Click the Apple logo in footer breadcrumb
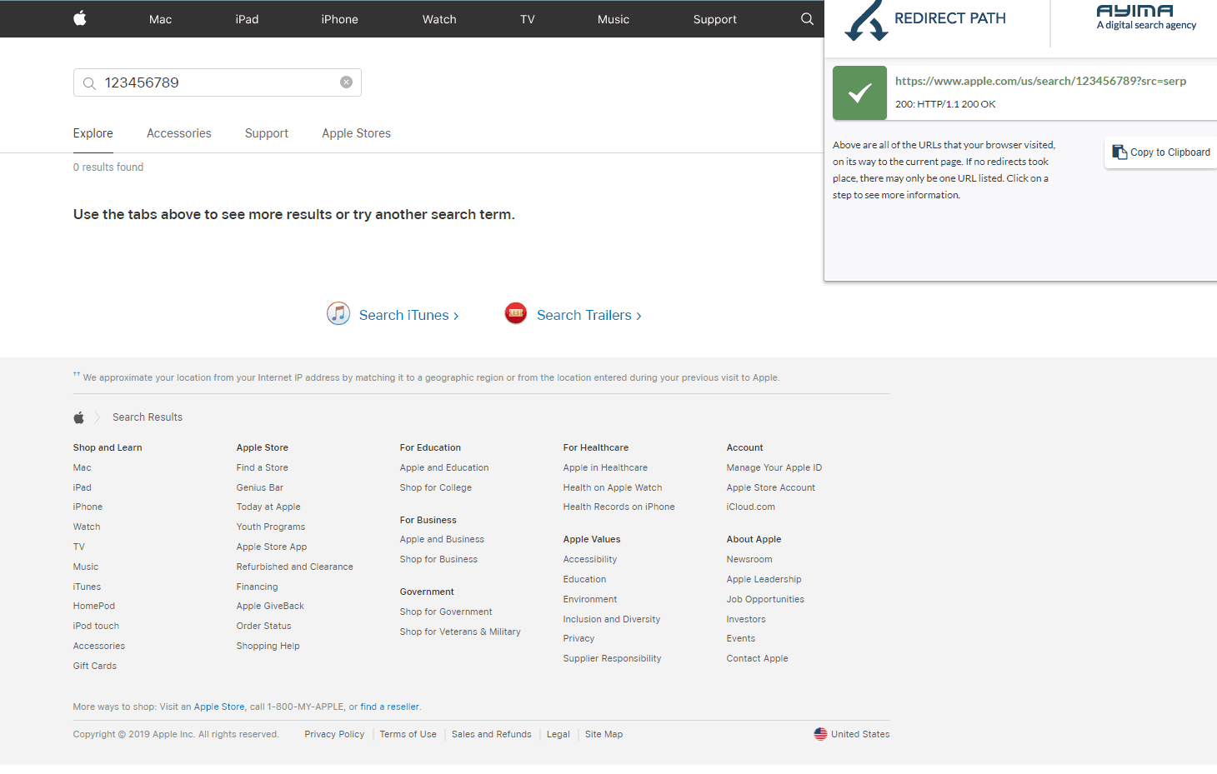1217x774 pixels. 79,417
